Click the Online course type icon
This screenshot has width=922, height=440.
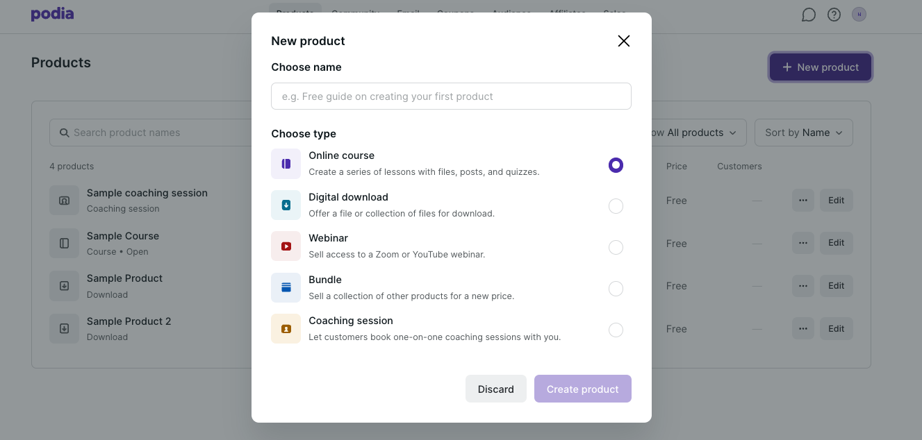point(286,164)
